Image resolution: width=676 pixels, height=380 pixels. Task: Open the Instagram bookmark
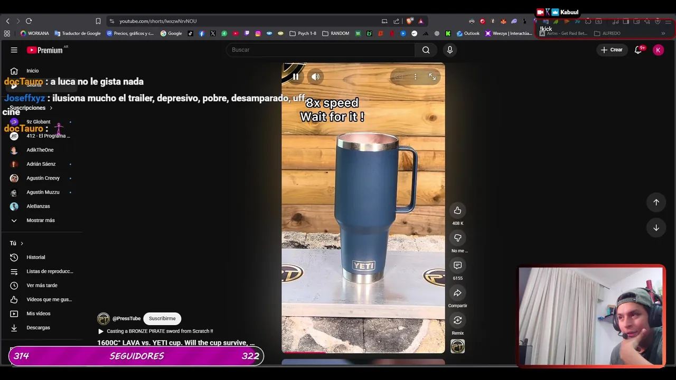[x=258, y=33]
